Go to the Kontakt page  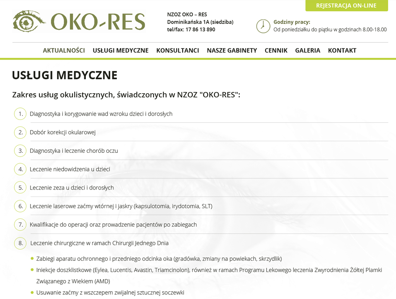342,50
